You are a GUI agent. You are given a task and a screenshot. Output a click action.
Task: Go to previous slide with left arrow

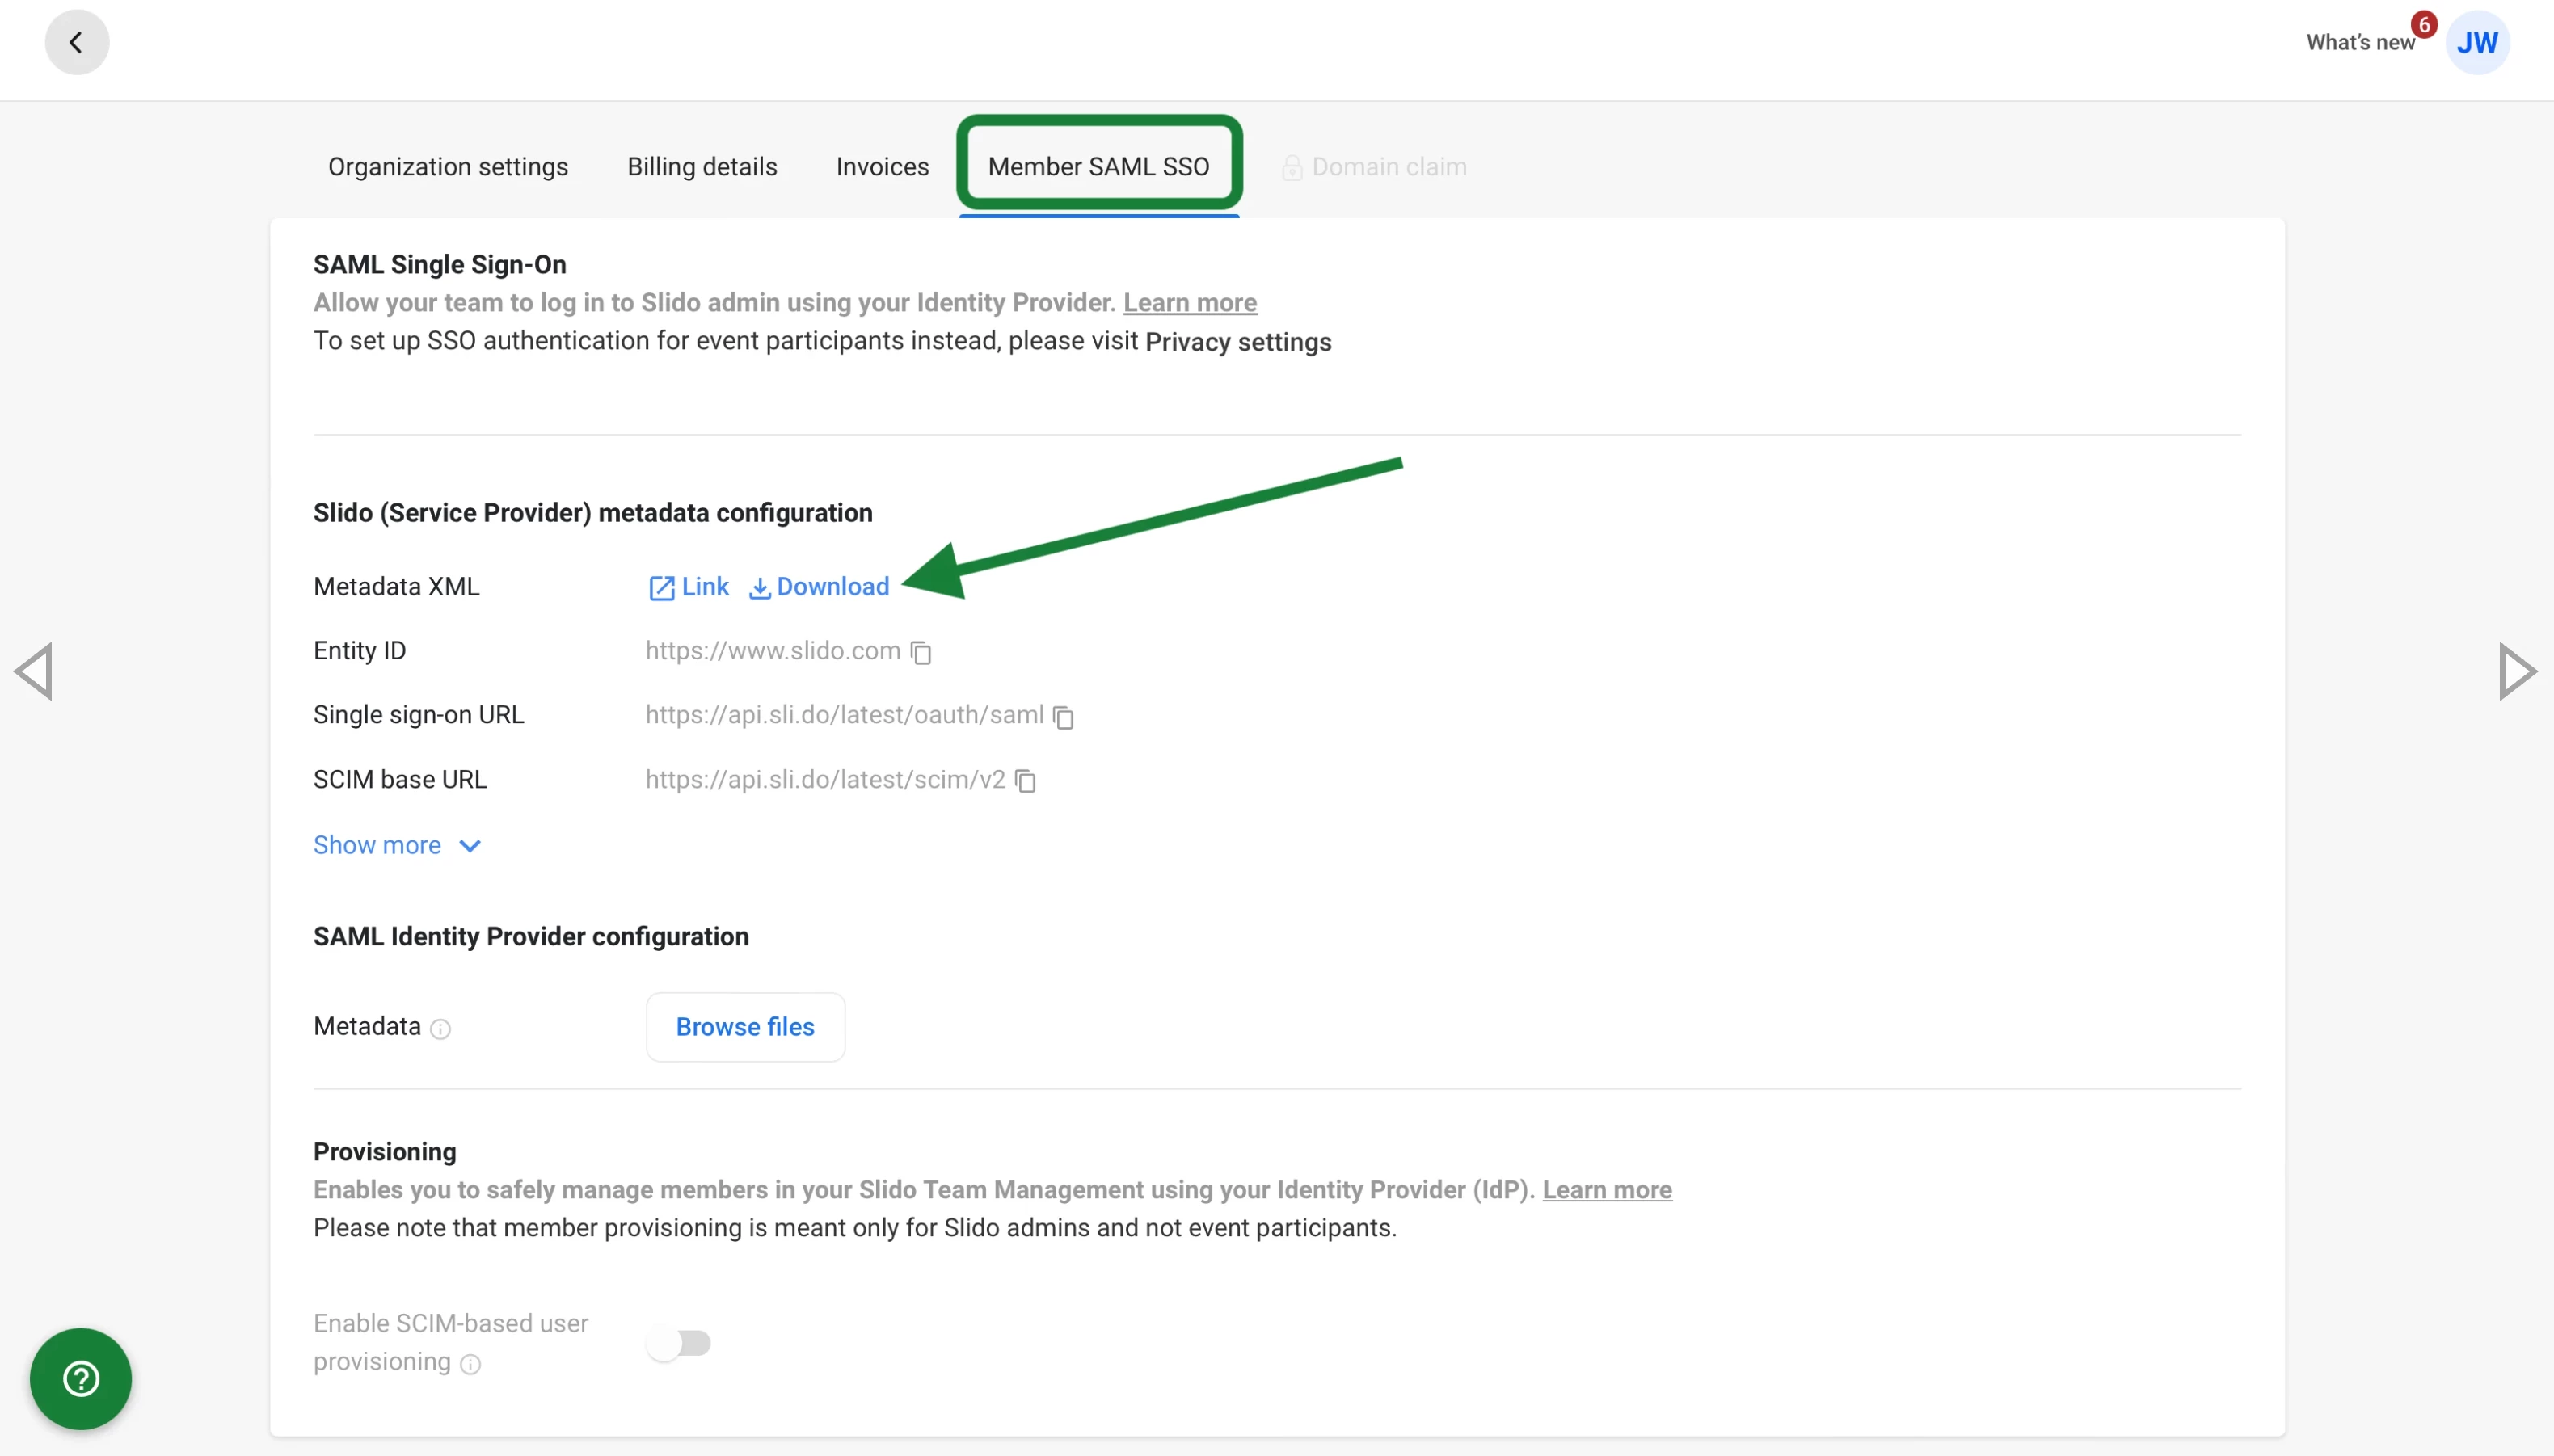(x=34, y=671)
